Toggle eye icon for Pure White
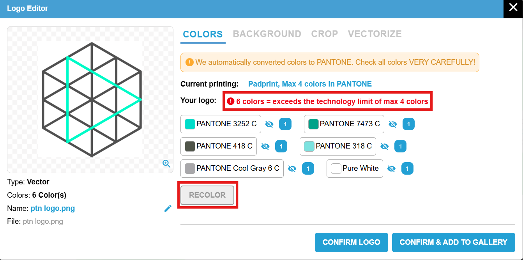The height and width of the screenshot is (260, 523). click(391, 168)
